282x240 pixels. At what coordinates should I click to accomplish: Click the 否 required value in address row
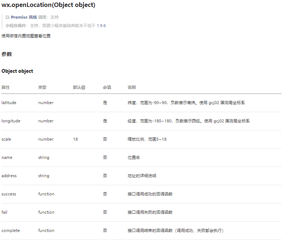105,176
